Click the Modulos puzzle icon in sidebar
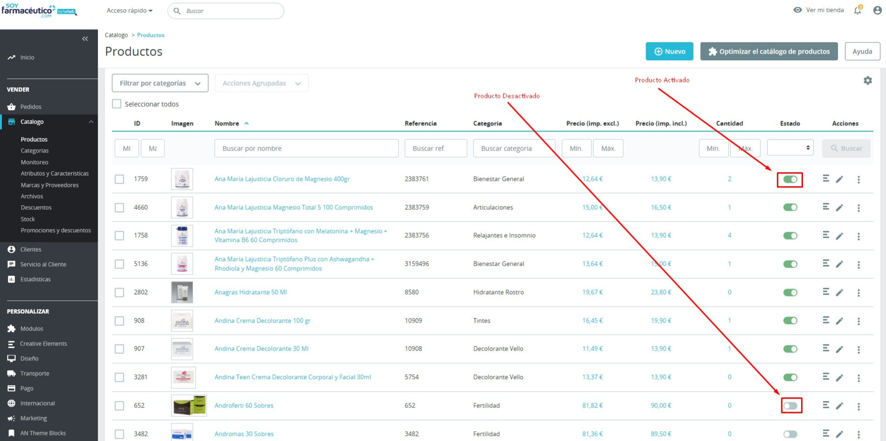Screen dimensions: 886x441 pyautogui.click(x=11, y=329)
